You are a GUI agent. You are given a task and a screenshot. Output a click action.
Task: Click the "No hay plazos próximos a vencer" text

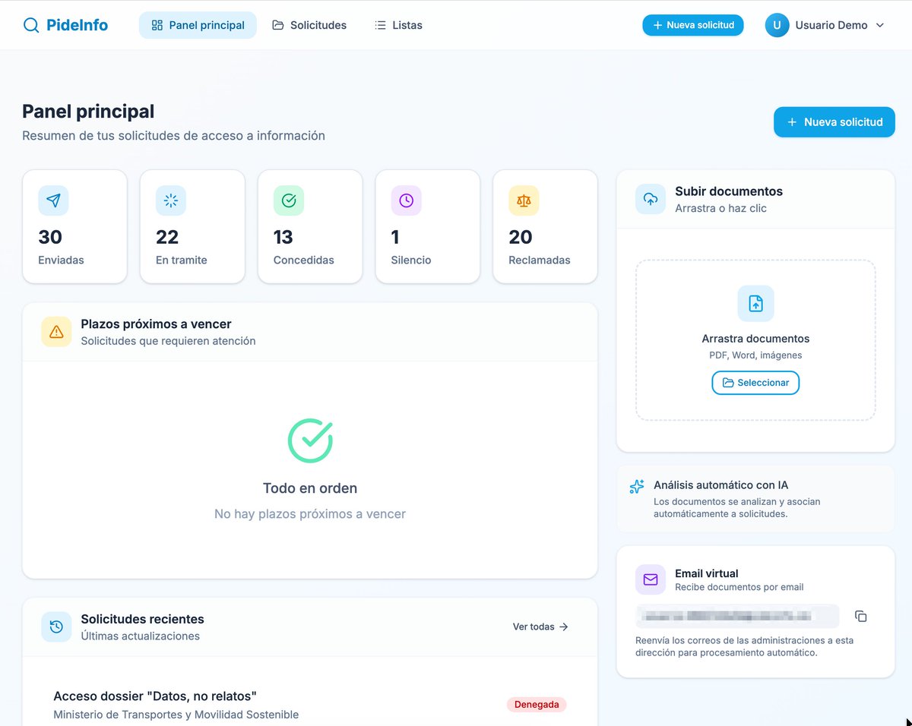[x=310, y=514]
